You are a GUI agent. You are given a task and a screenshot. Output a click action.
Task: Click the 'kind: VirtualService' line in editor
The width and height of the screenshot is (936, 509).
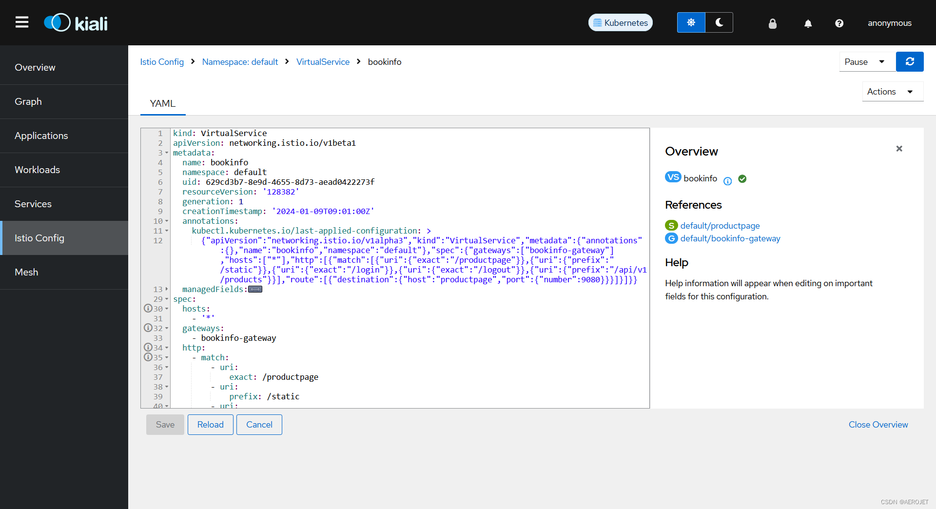pyautogui.click(x=220, y=133)
